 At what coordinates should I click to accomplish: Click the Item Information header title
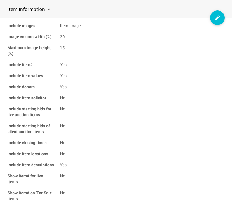26,9
